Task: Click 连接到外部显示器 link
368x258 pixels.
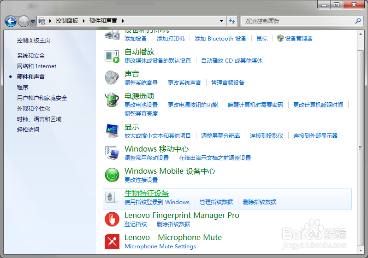Action: (315, 136)
